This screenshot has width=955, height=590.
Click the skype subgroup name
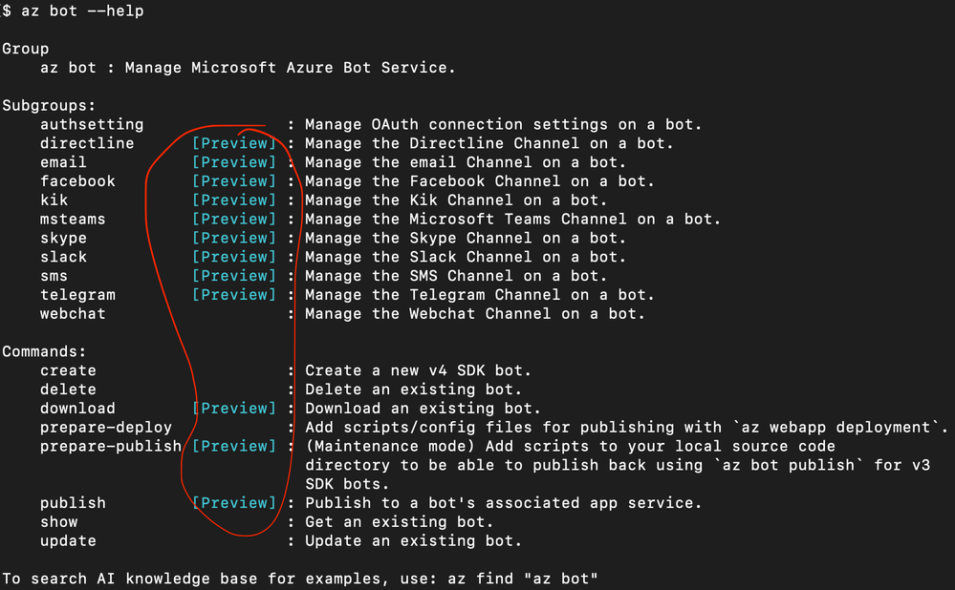tap(63, 239)
